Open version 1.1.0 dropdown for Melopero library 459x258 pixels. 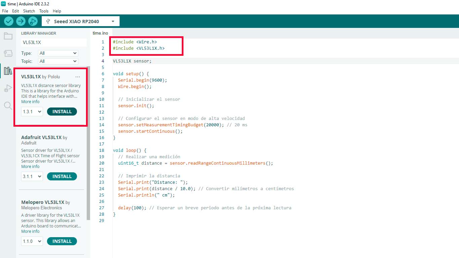32,241
